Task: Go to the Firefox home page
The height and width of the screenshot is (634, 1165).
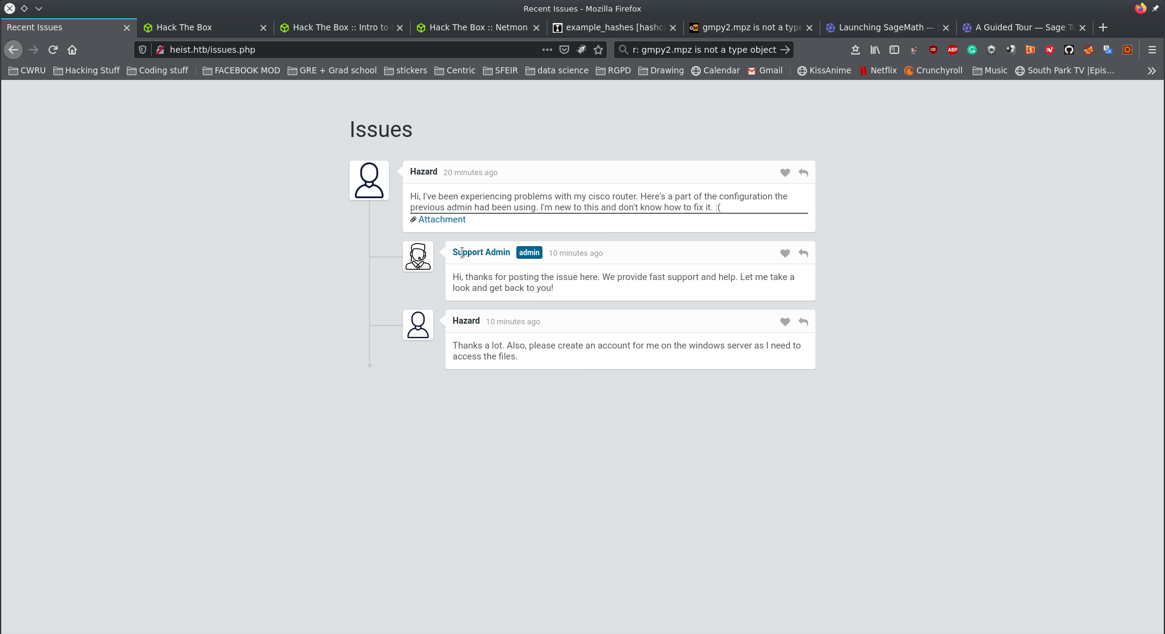Action: (72, 50)
